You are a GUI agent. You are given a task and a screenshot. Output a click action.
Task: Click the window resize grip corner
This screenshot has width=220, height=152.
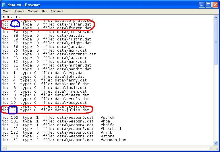pyautogui.click(x=216, y=148)
